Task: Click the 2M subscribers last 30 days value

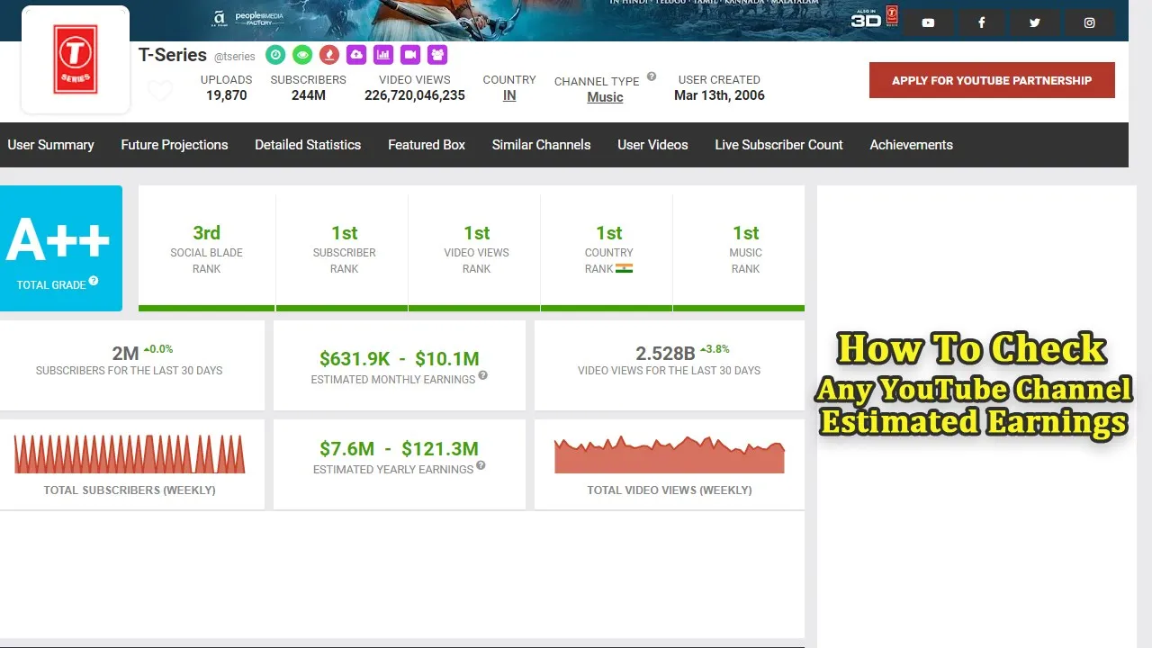Action: click(x=125, y=354)
